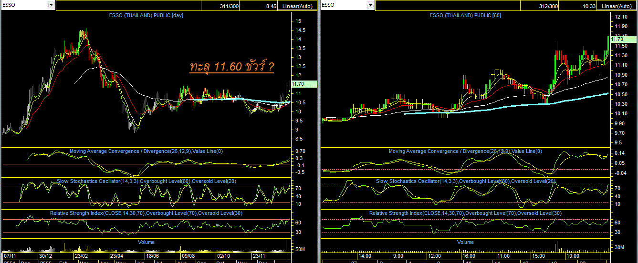Click the 8.5 price axis label on daily chart

click(298, 139)
